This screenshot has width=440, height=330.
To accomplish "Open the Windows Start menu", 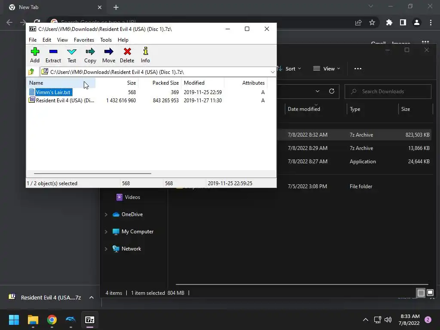I will pos(14,320).
